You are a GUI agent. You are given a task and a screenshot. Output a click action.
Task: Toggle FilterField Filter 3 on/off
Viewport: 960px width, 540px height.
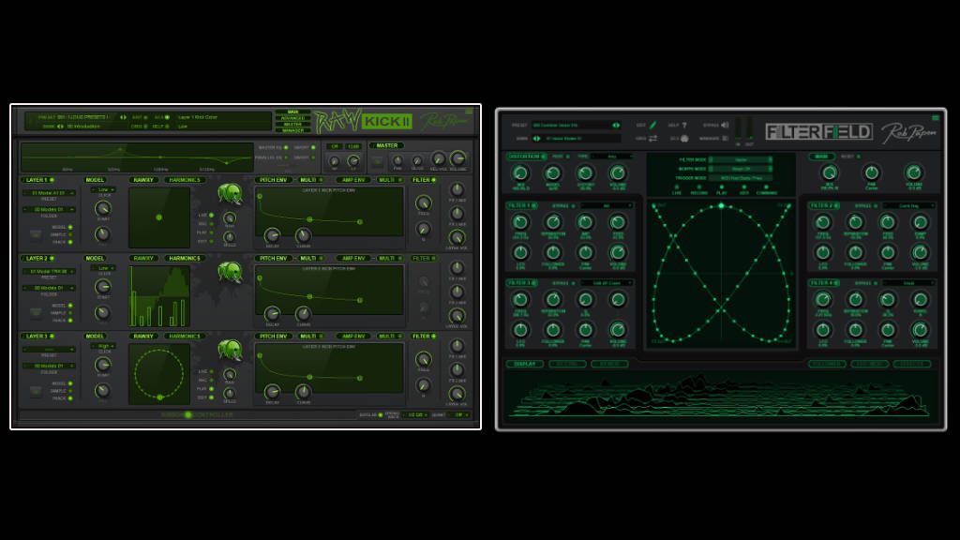click(x=533, y=283)
